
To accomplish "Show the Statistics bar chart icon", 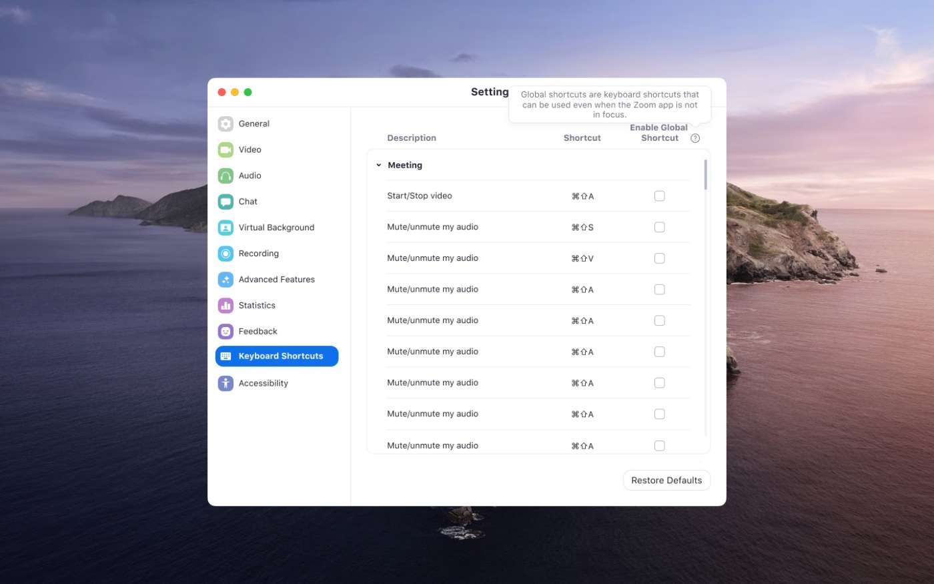I will point(225,306).
